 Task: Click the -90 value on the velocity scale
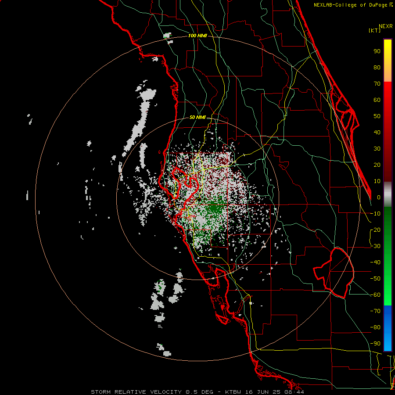[375, 344]
